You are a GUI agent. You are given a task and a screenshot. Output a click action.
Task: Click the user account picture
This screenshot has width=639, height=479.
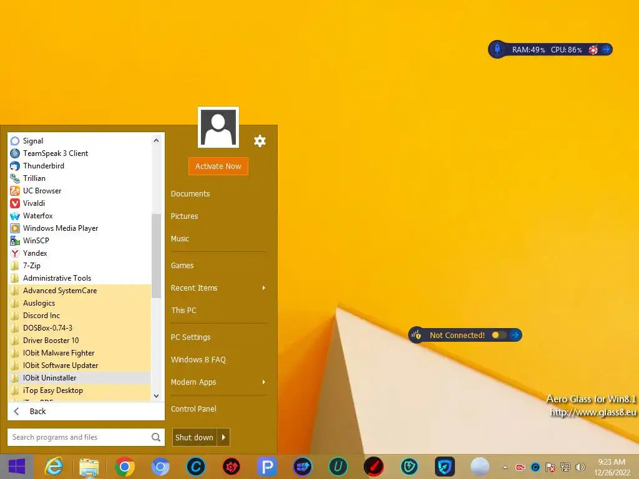click(218, 127)
